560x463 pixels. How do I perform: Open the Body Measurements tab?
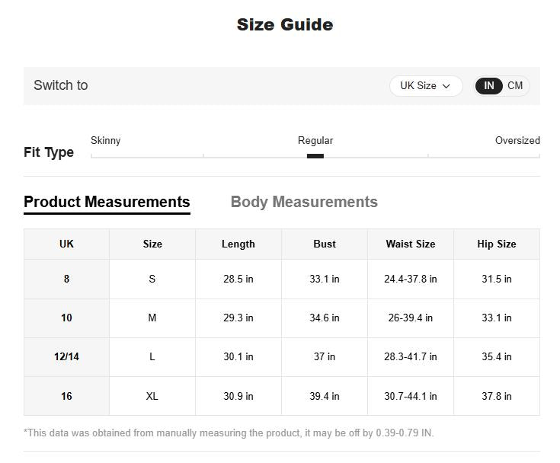click(x=304, y=202)
